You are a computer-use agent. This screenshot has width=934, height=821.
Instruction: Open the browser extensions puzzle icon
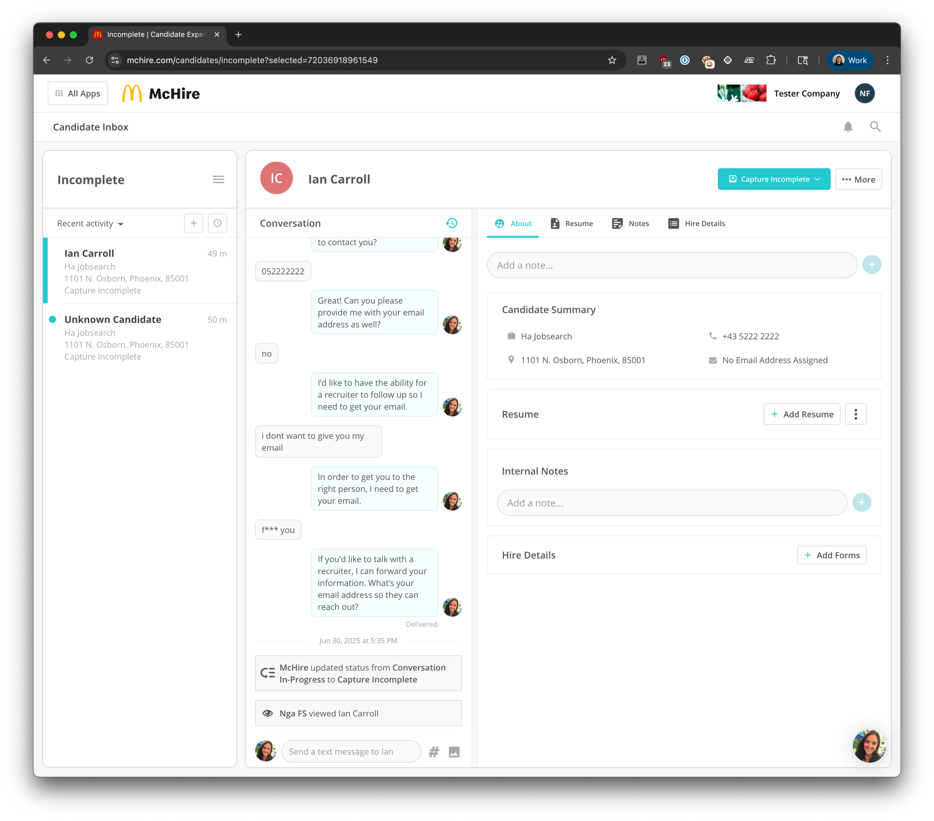coord(771,60)
